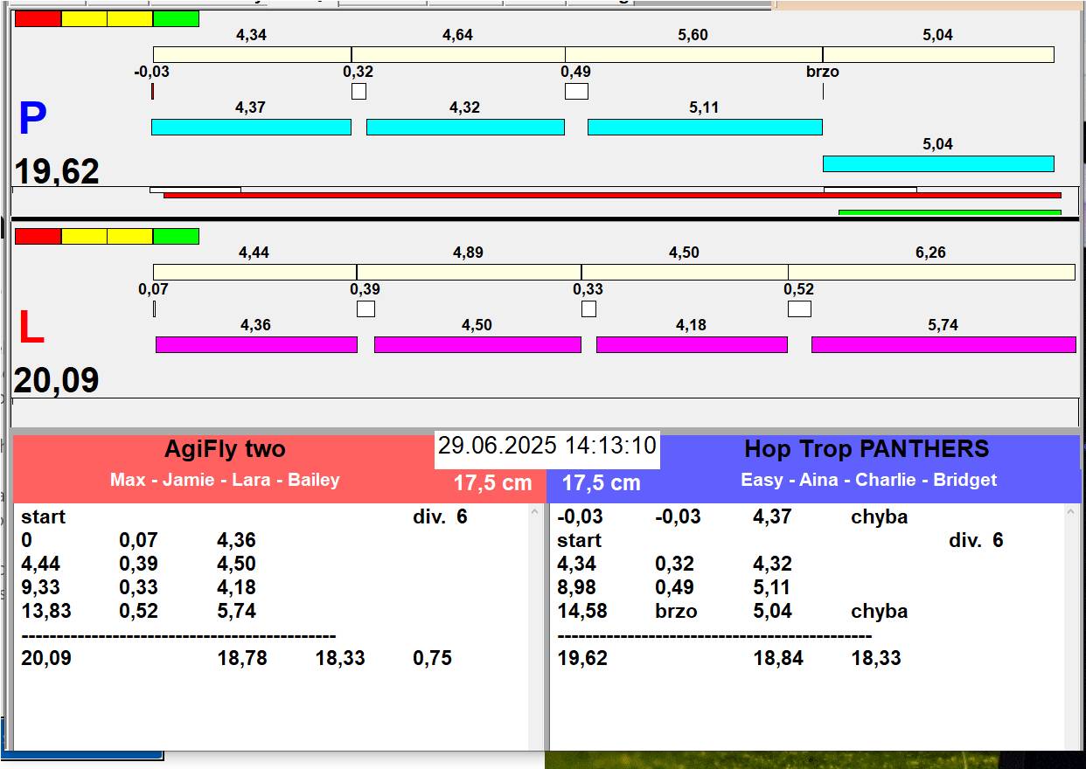Click the green start light in lane P
This screenshot has height=769, width=1086.
point(176,18)
